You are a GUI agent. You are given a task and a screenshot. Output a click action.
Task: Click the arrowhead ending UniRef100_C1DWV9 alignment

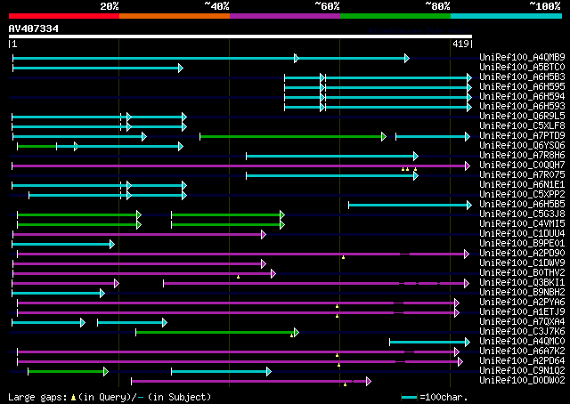tap(264, 263)
